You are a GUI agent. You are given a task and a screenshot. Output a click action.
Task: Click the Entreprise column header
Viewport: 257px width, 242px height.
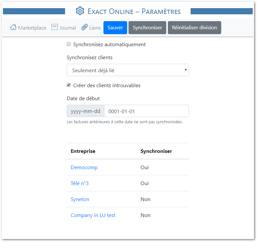tap(83, 151)
